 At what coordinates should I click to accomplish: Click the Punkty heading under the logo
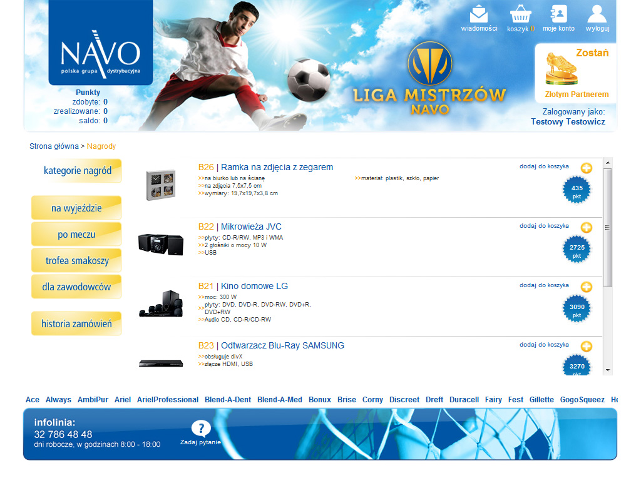click(88, 93)
